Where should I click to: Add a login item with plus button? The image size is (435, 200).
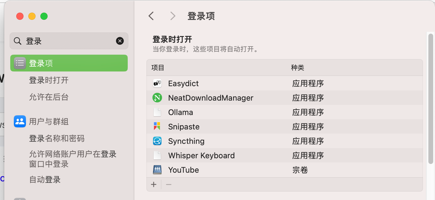point(154,184)
